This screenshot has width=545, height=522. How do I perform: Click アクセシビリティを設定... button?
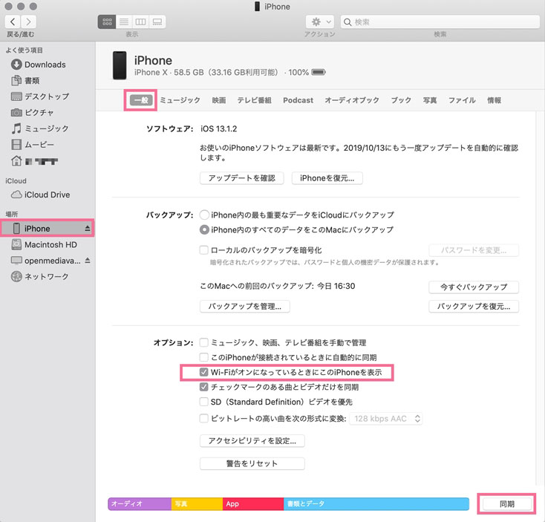point(252,440)
